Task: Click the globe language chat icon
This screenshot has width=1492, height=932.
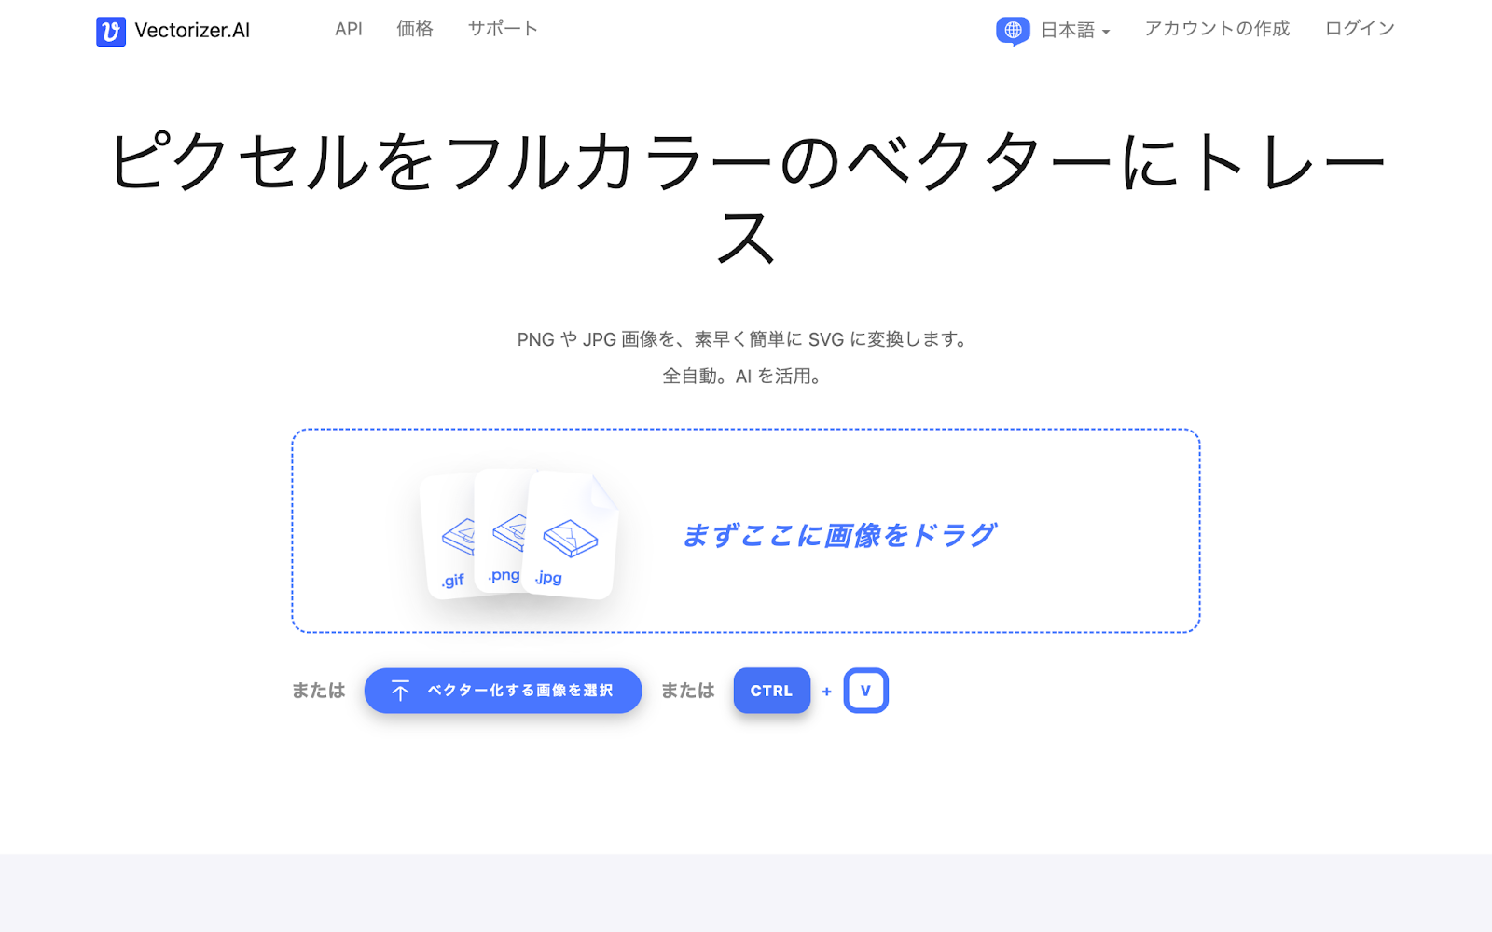Action: coord(1013,31)
